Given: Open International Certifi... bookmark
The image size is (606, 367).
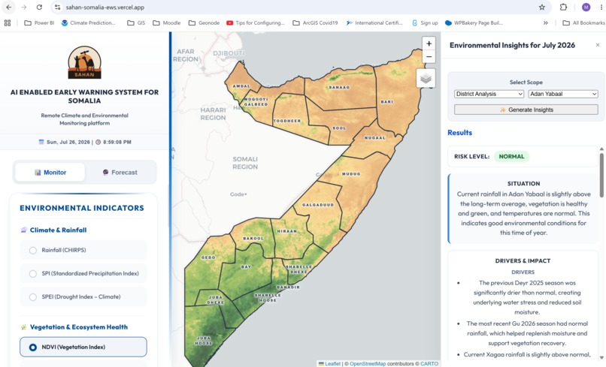Looking at the screenshot, I should coord(374,23).
